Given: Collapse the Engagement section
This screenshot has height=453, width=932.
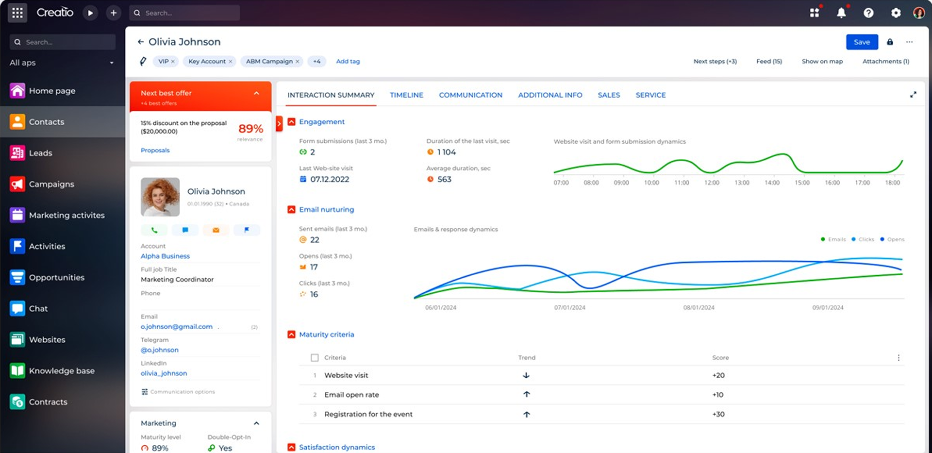Looking at the screenshot, I should coord(291,122).
